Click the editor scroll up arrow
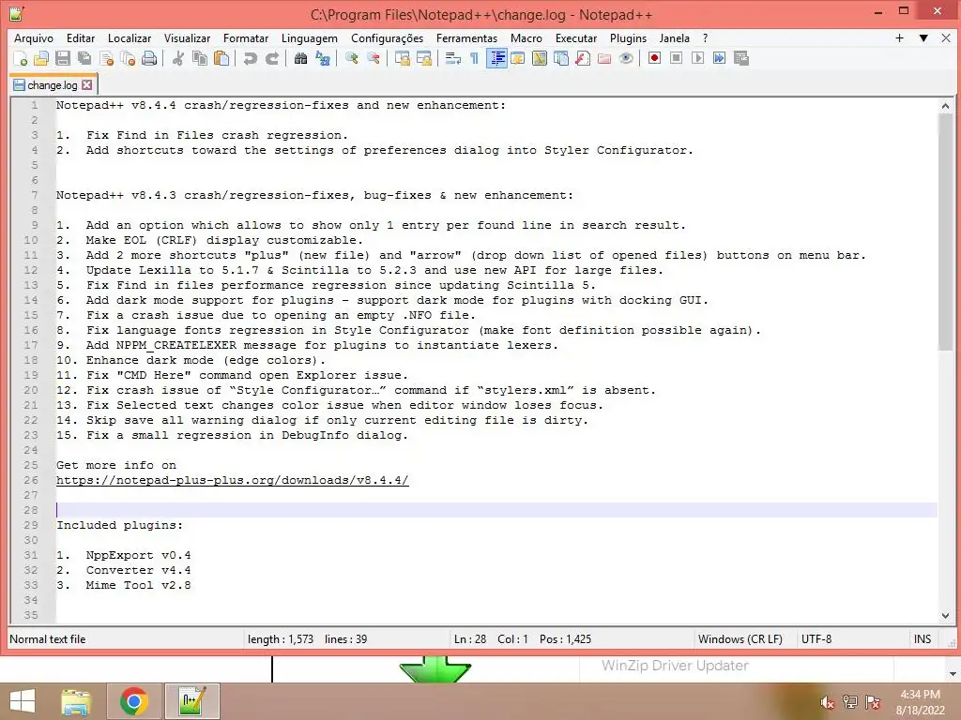The image size is (961, 720). coord(945,106)
